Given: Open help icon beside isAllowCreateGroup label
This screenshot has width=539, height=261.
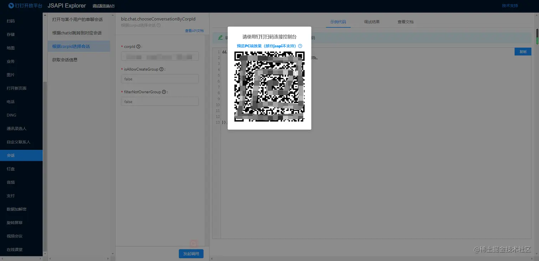Looking at the screenshot, I should click(161, 69).
